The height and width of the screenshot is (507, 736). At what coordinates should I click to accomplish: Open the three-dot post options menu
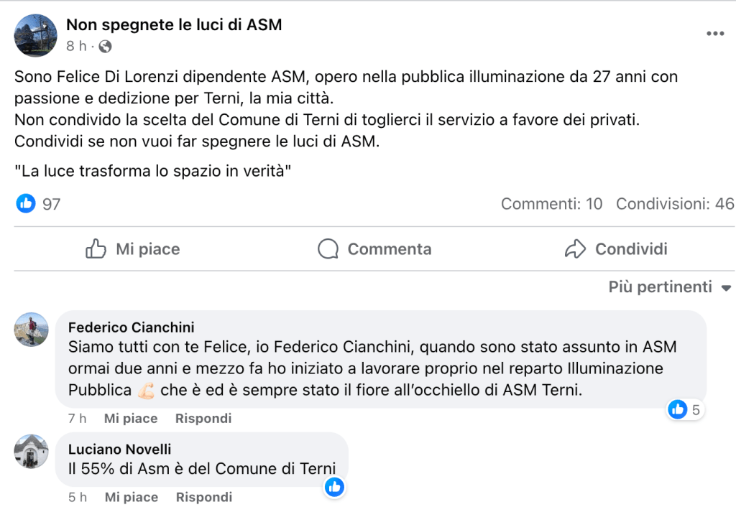(x=714, y=34)
